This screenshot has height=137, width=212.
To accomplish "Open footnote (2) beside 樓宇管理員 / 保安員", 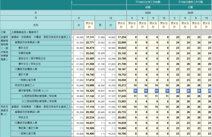I will (43, 91).
